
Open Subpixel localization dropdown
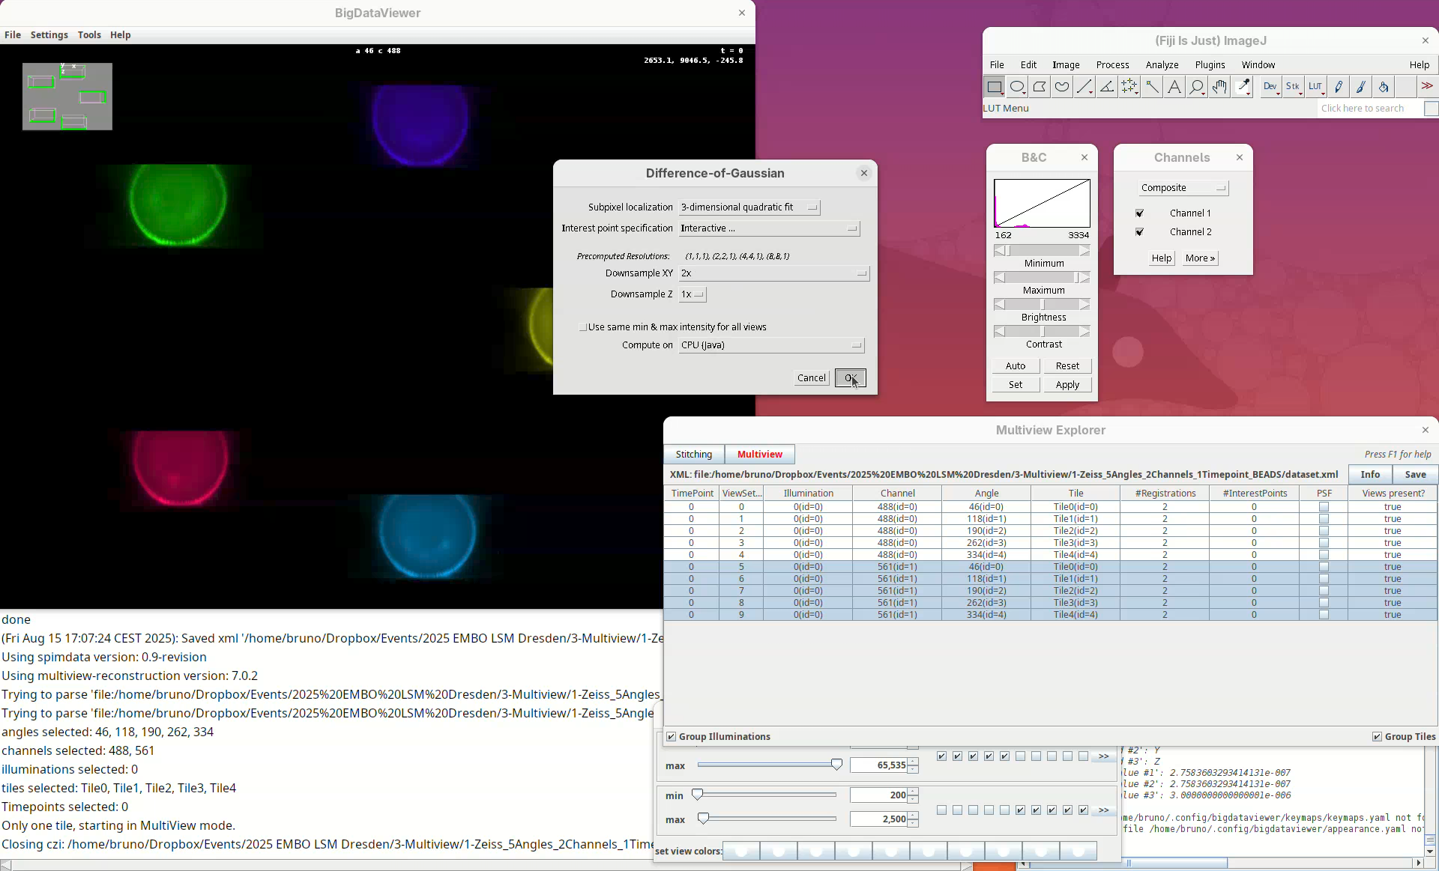749,207
